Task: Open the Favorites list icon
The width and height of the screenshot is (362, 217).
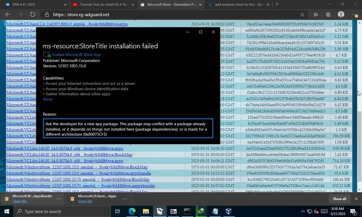Action: (x=316, y=15)
